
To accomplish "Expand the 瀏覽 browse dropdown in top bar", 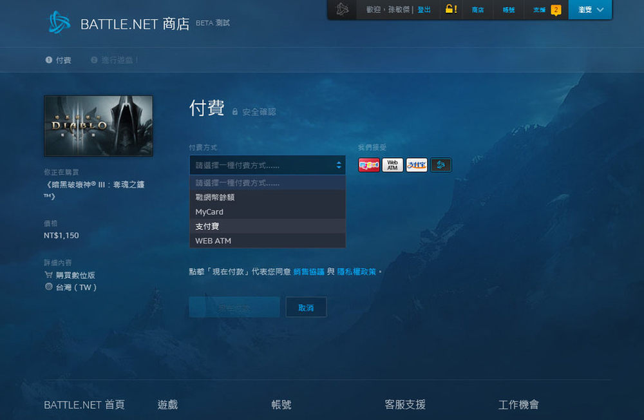I will click(590, 10).
